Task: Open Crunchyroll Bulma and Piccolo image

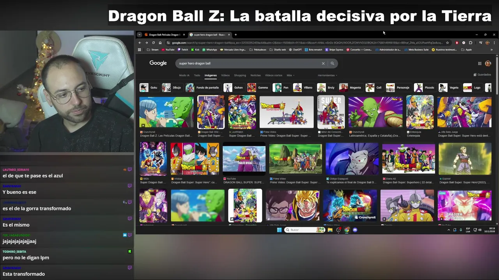Action: coord(166,112)
